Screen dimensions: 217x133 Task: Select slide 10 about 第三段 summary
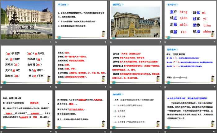point(81,110)
